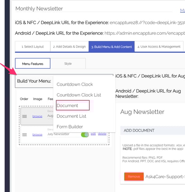Edit the July Newsletter menu item

point(93,133)
